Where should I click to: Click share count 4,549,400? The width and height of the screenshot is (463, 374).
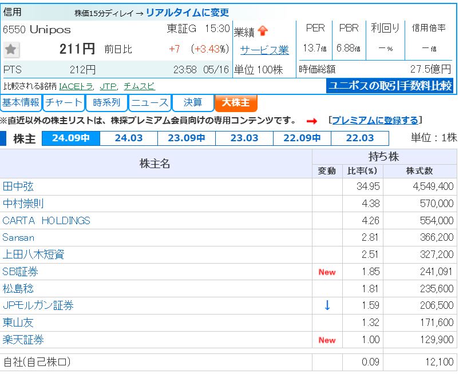tap(433, 186)
